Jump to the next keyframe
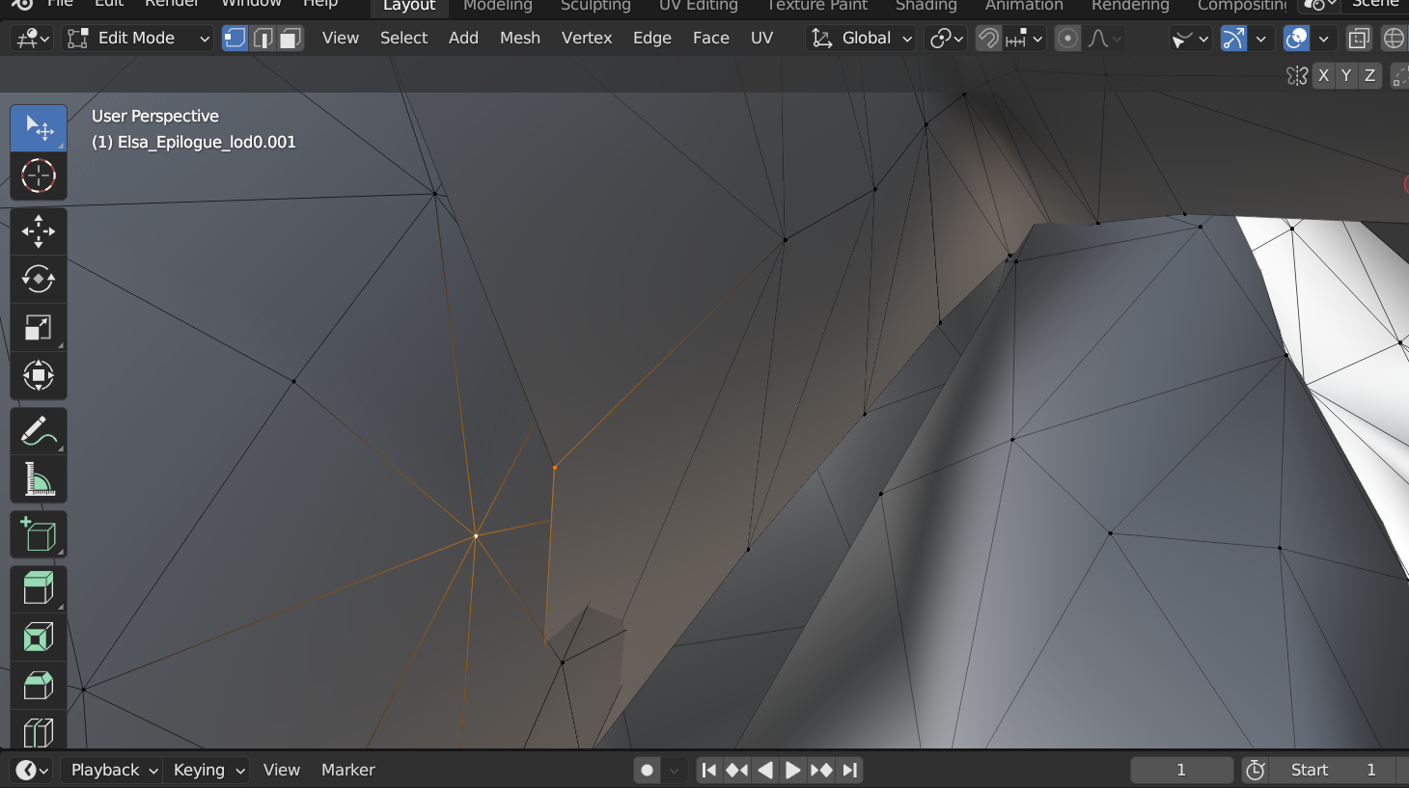 (821, 770)
